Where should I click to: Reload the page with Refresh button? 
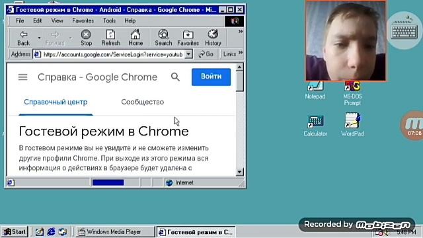[110, 38]
